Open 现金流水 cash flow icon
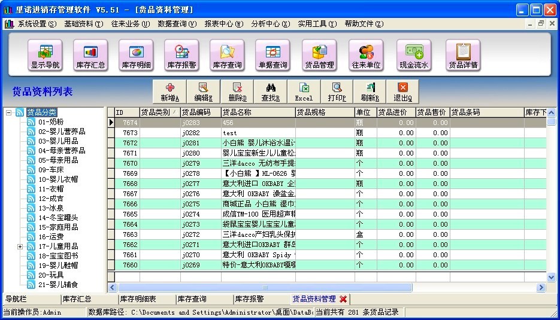The height and width of the screenshot is (320, 560). tap(414, 56)
